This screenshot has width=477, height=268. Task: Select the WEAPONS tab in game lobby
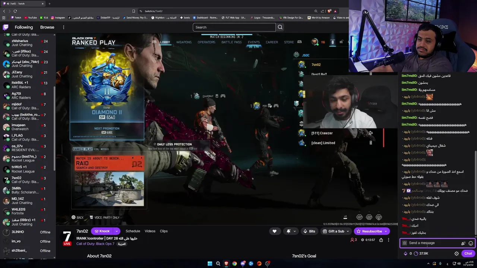tap(184, 42)
